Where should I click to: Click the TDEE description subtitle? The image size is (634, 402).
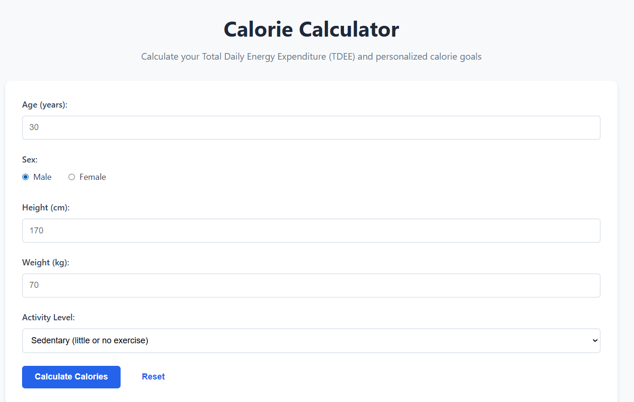click(x=311, y=56)
